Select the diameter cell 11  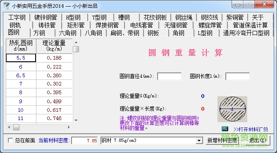tap(21, 118)
